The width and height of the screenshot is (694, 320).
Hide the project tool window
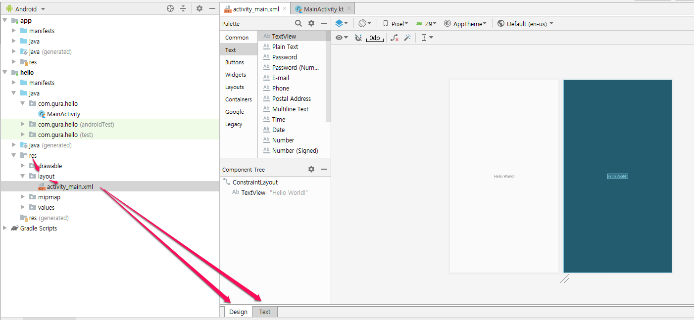click(x=212, y=8)
